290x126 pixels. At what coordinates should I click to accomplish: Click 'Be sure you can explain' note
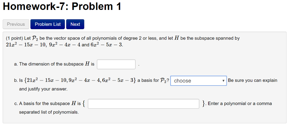pyautogui.click(x=253, y=80)
